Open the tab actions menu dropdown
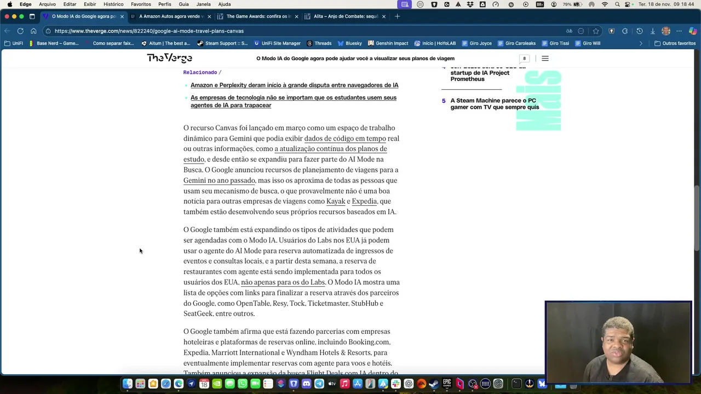 pos(32,16)
